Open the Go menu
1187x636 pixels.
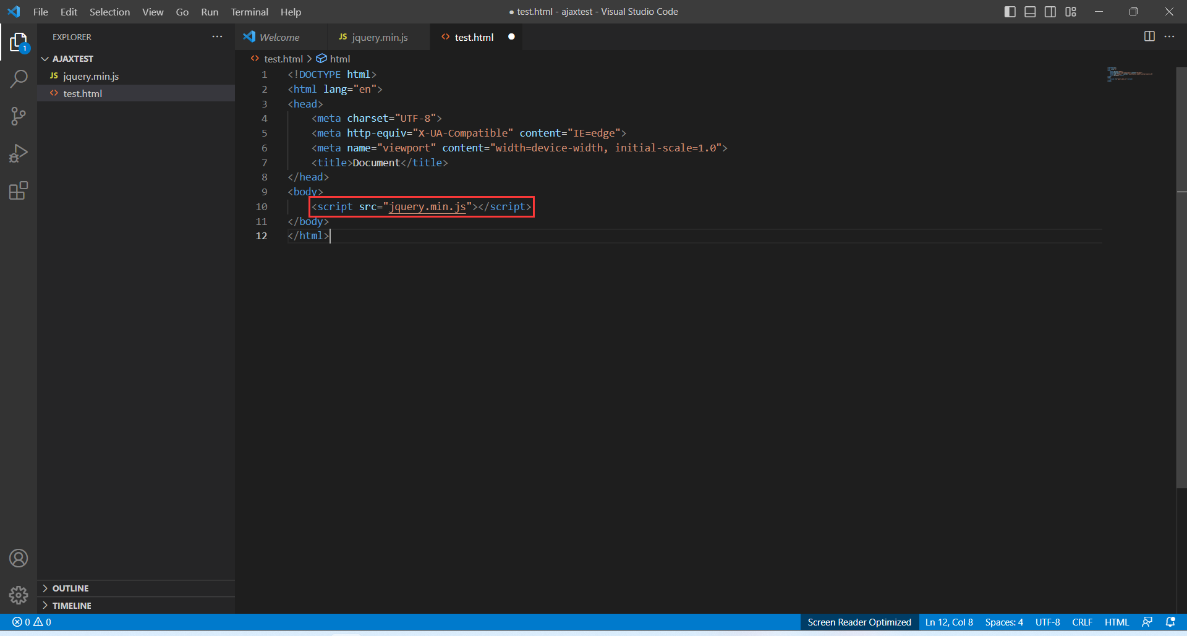(182, 12)
